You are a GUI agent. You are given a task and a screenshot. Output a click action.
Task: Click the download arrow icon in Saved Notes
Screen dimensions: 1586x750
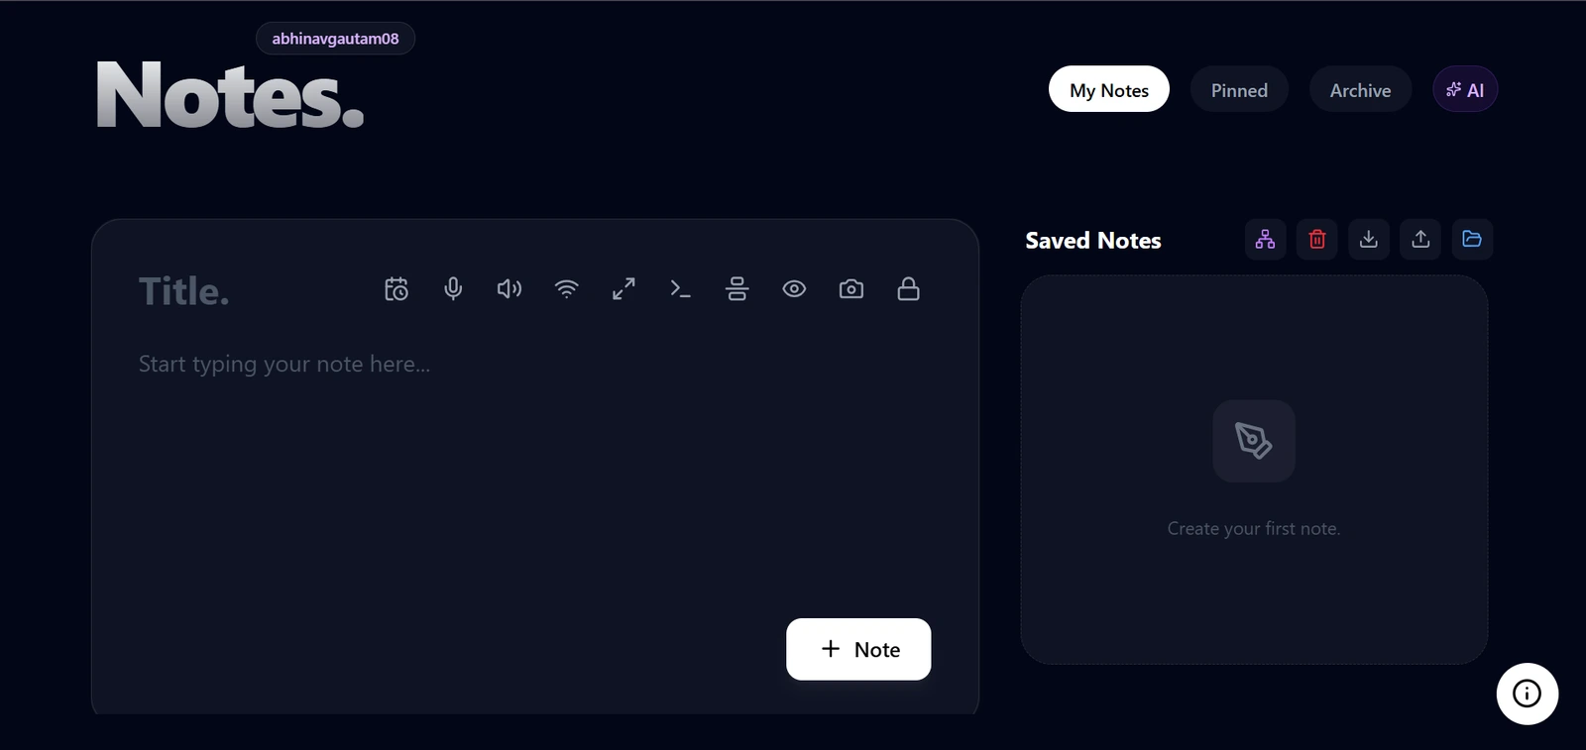(1369, 239)
